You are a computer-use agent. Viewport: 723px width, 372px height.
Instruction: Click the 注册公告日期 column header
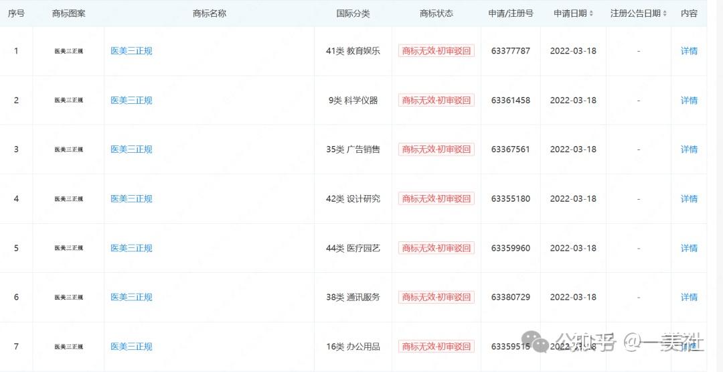tap(635, 13)
